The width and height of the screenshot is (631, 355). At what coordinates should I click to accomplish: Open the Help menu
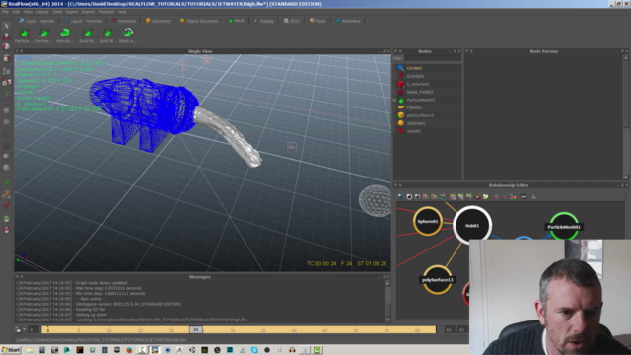122,12
